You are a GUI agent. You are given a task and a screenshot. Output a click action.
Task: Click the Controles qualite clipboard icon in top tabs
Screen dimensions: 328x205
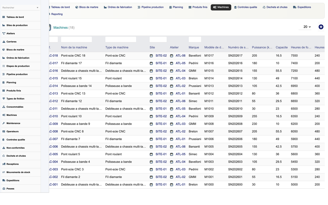pos(235,7)
